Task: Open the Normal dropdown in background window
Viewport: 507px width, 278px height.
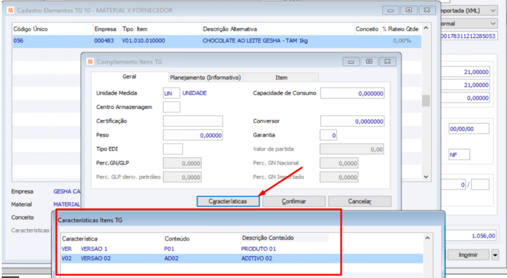Action: tap(493, 23)
